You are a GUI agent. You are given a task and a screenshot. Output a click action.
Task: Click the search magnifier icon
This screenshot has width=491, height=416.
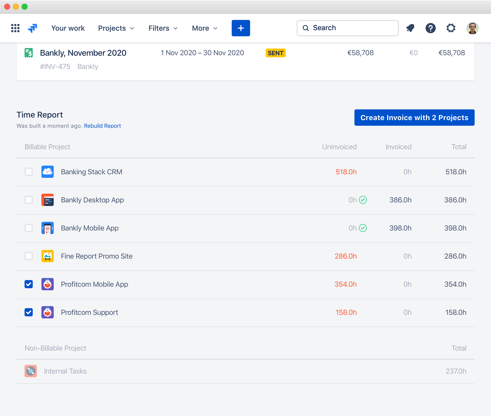pos(306,28)
